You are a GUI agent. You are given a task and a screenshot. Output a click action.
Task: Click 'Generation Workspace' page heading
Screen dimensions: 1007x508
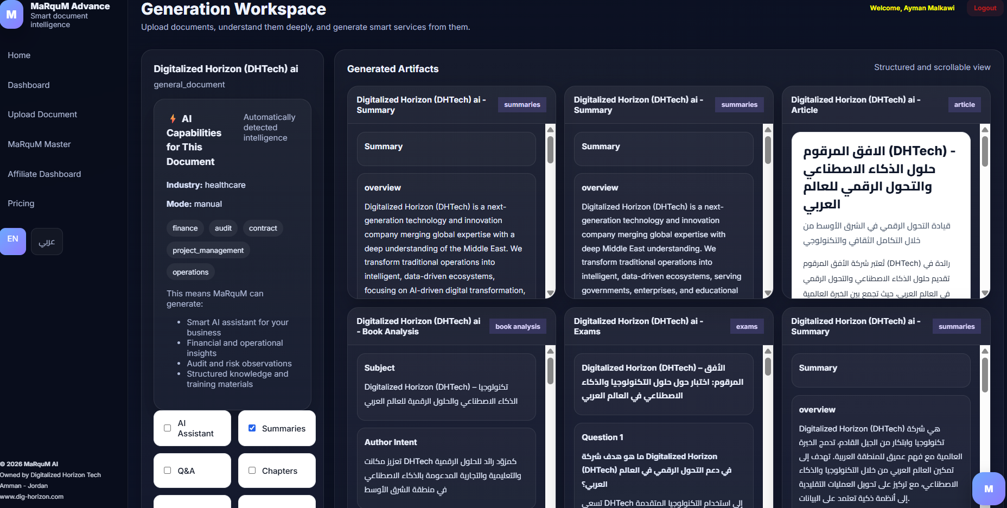tap(233, 9)
